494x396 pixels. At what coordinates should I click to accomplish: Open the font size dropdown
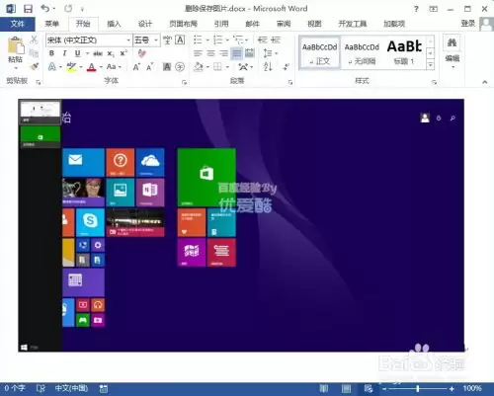tap(156, 40)
